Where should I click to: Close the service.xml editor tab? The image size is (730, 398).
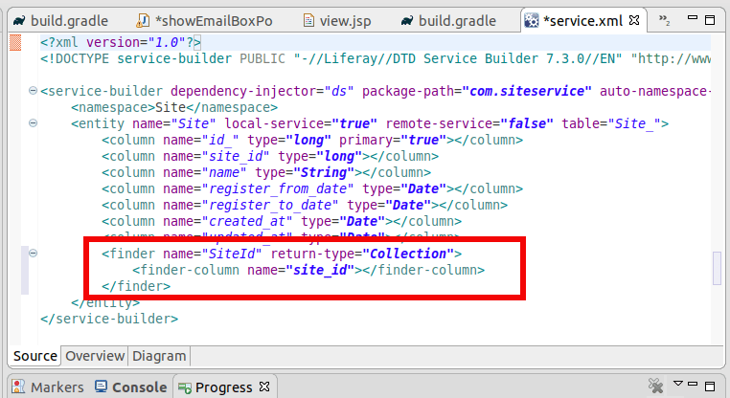(634, 19)
